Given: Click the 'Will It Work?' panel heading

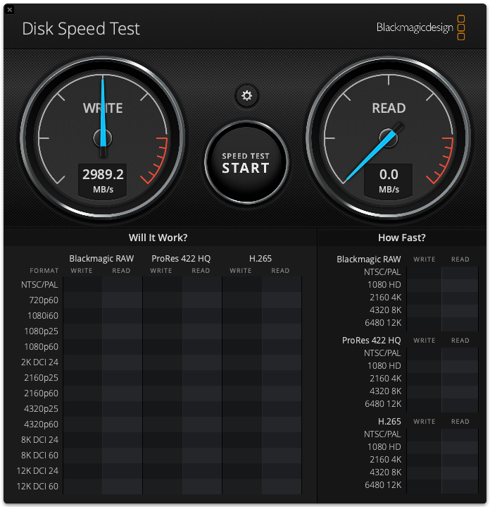Looking at the screenshot, I should click(x=158, y=238).
